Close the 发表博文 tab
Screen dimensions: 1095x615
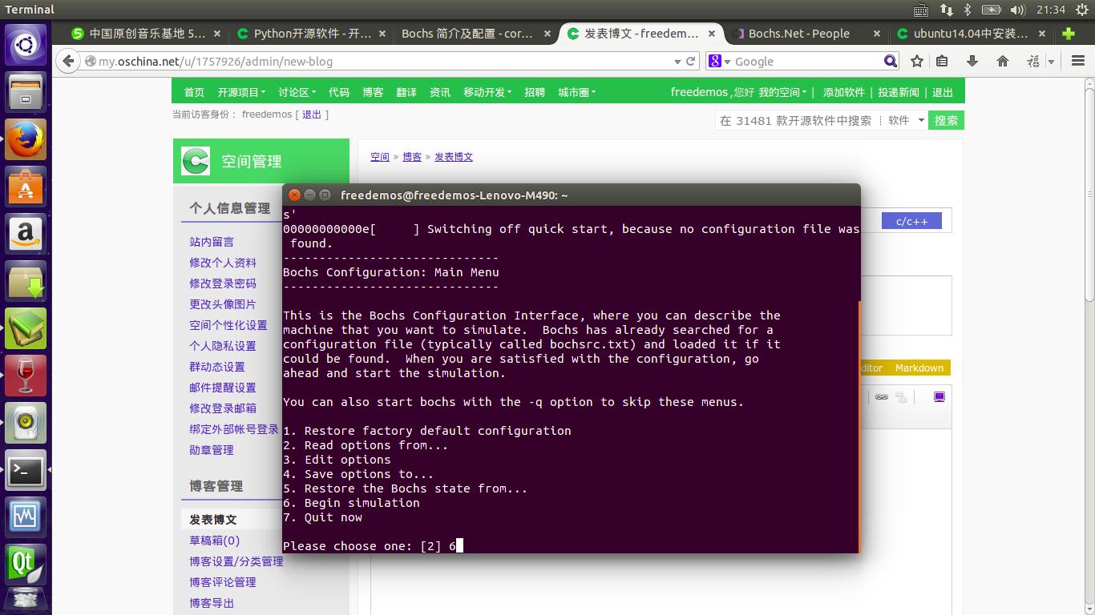(x=712, y=34)
